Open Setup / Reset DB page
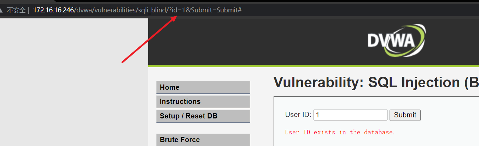Image resolution: width=479 pixels, height=146 pixels. pyautogui.click(x=203, y=116)
